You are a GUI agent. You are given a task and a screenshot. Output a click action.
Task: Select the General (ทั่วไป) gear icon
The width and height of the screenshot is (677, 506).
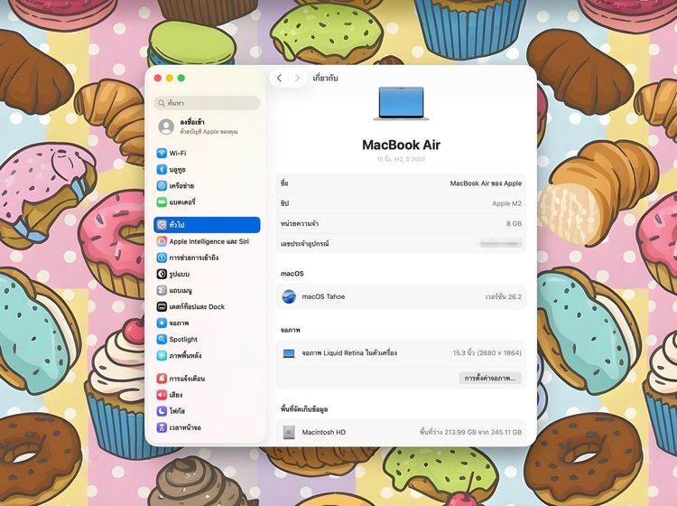162,225
